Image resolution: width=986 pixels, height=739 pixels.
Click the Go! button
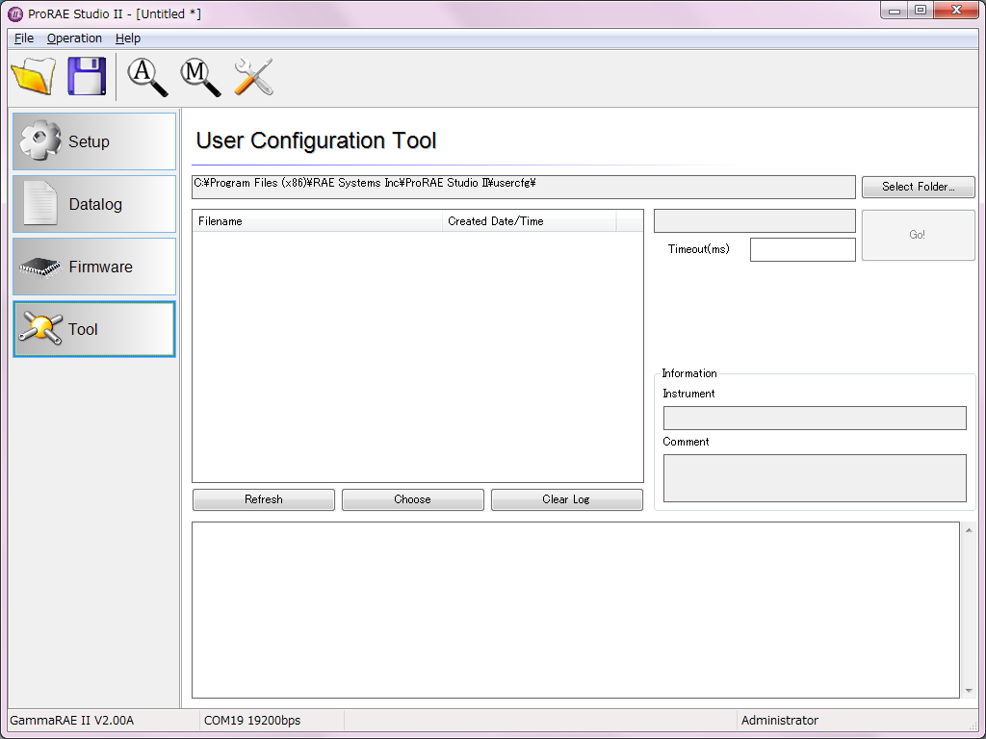coord(918,235)
